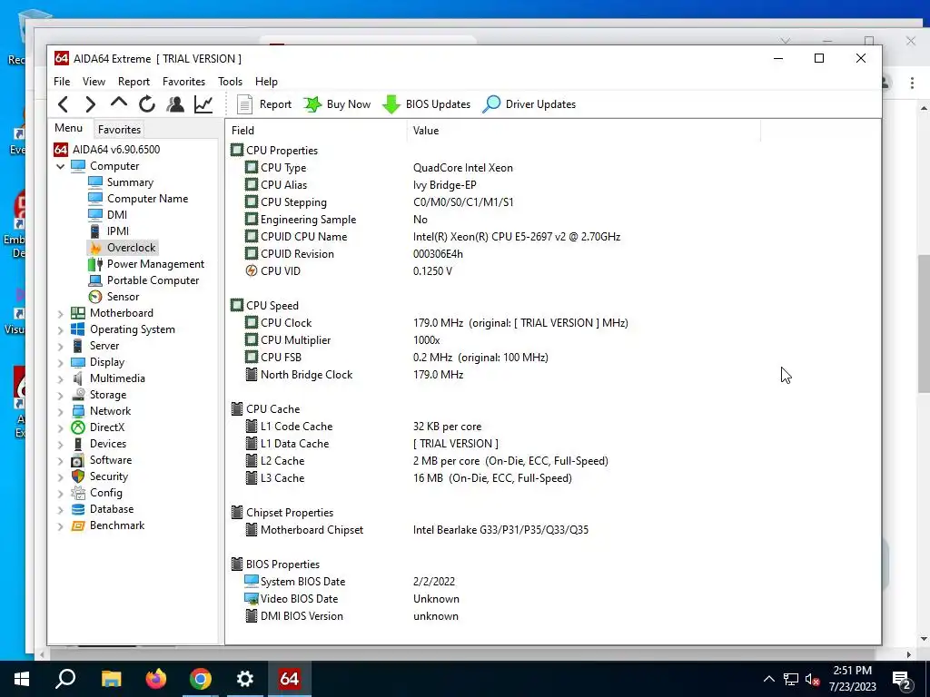
Task: Expand the Network tree node
Action: pyautogui.click(x=61, y=411)
